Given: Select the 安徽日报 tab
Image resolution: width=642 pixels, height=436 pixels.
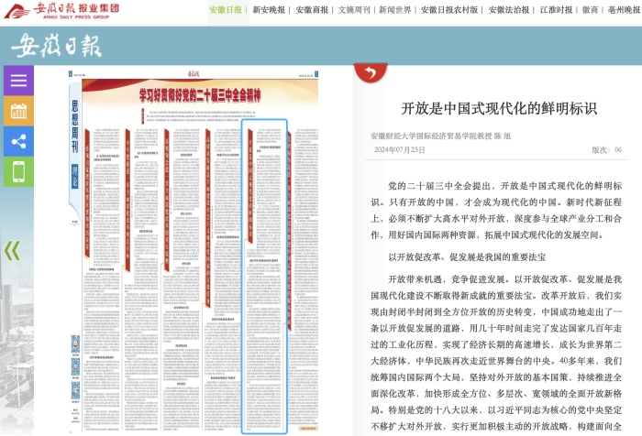Looking at the screenshot, I should pos(226,11).
